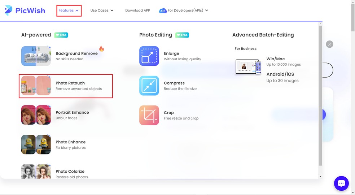Click the 'Advanced Batch-Editing' heading

[x=263, y=35]
